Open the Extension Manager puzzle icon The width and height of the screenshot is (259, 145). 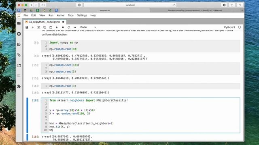[19, 87]
